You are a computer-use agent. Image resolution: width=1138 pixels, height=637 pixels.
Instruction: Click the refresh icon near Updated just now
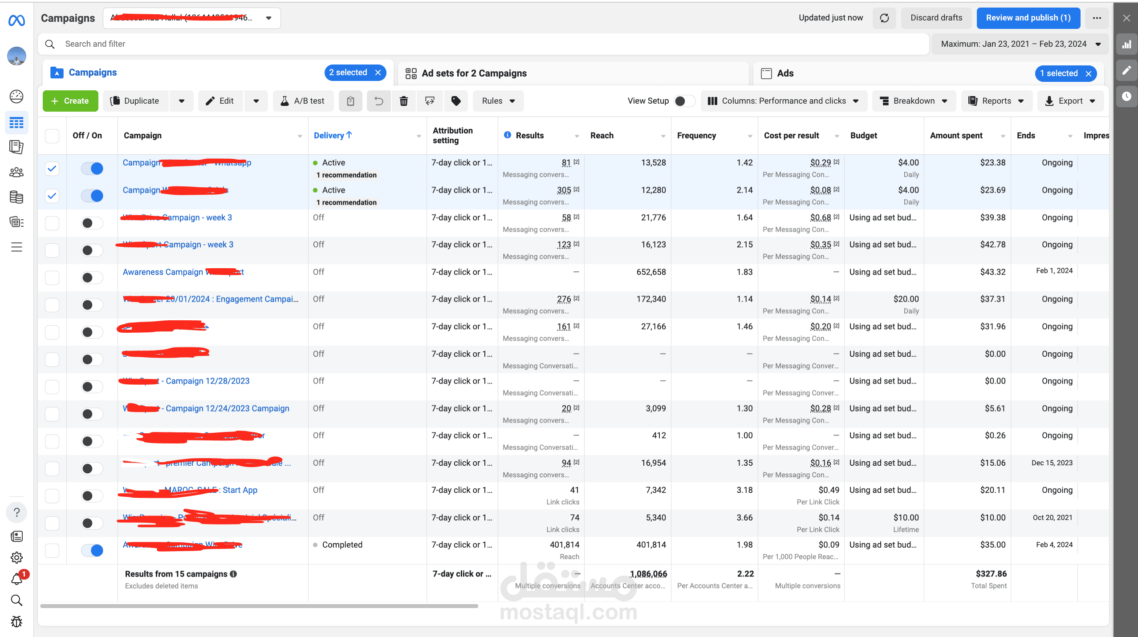click(x=884, y=18)
